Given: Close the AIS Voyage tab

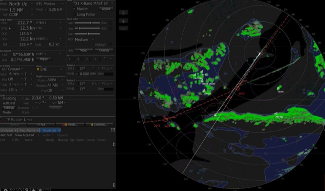Looking at the screenshot, I should click(x=16, y=130).
